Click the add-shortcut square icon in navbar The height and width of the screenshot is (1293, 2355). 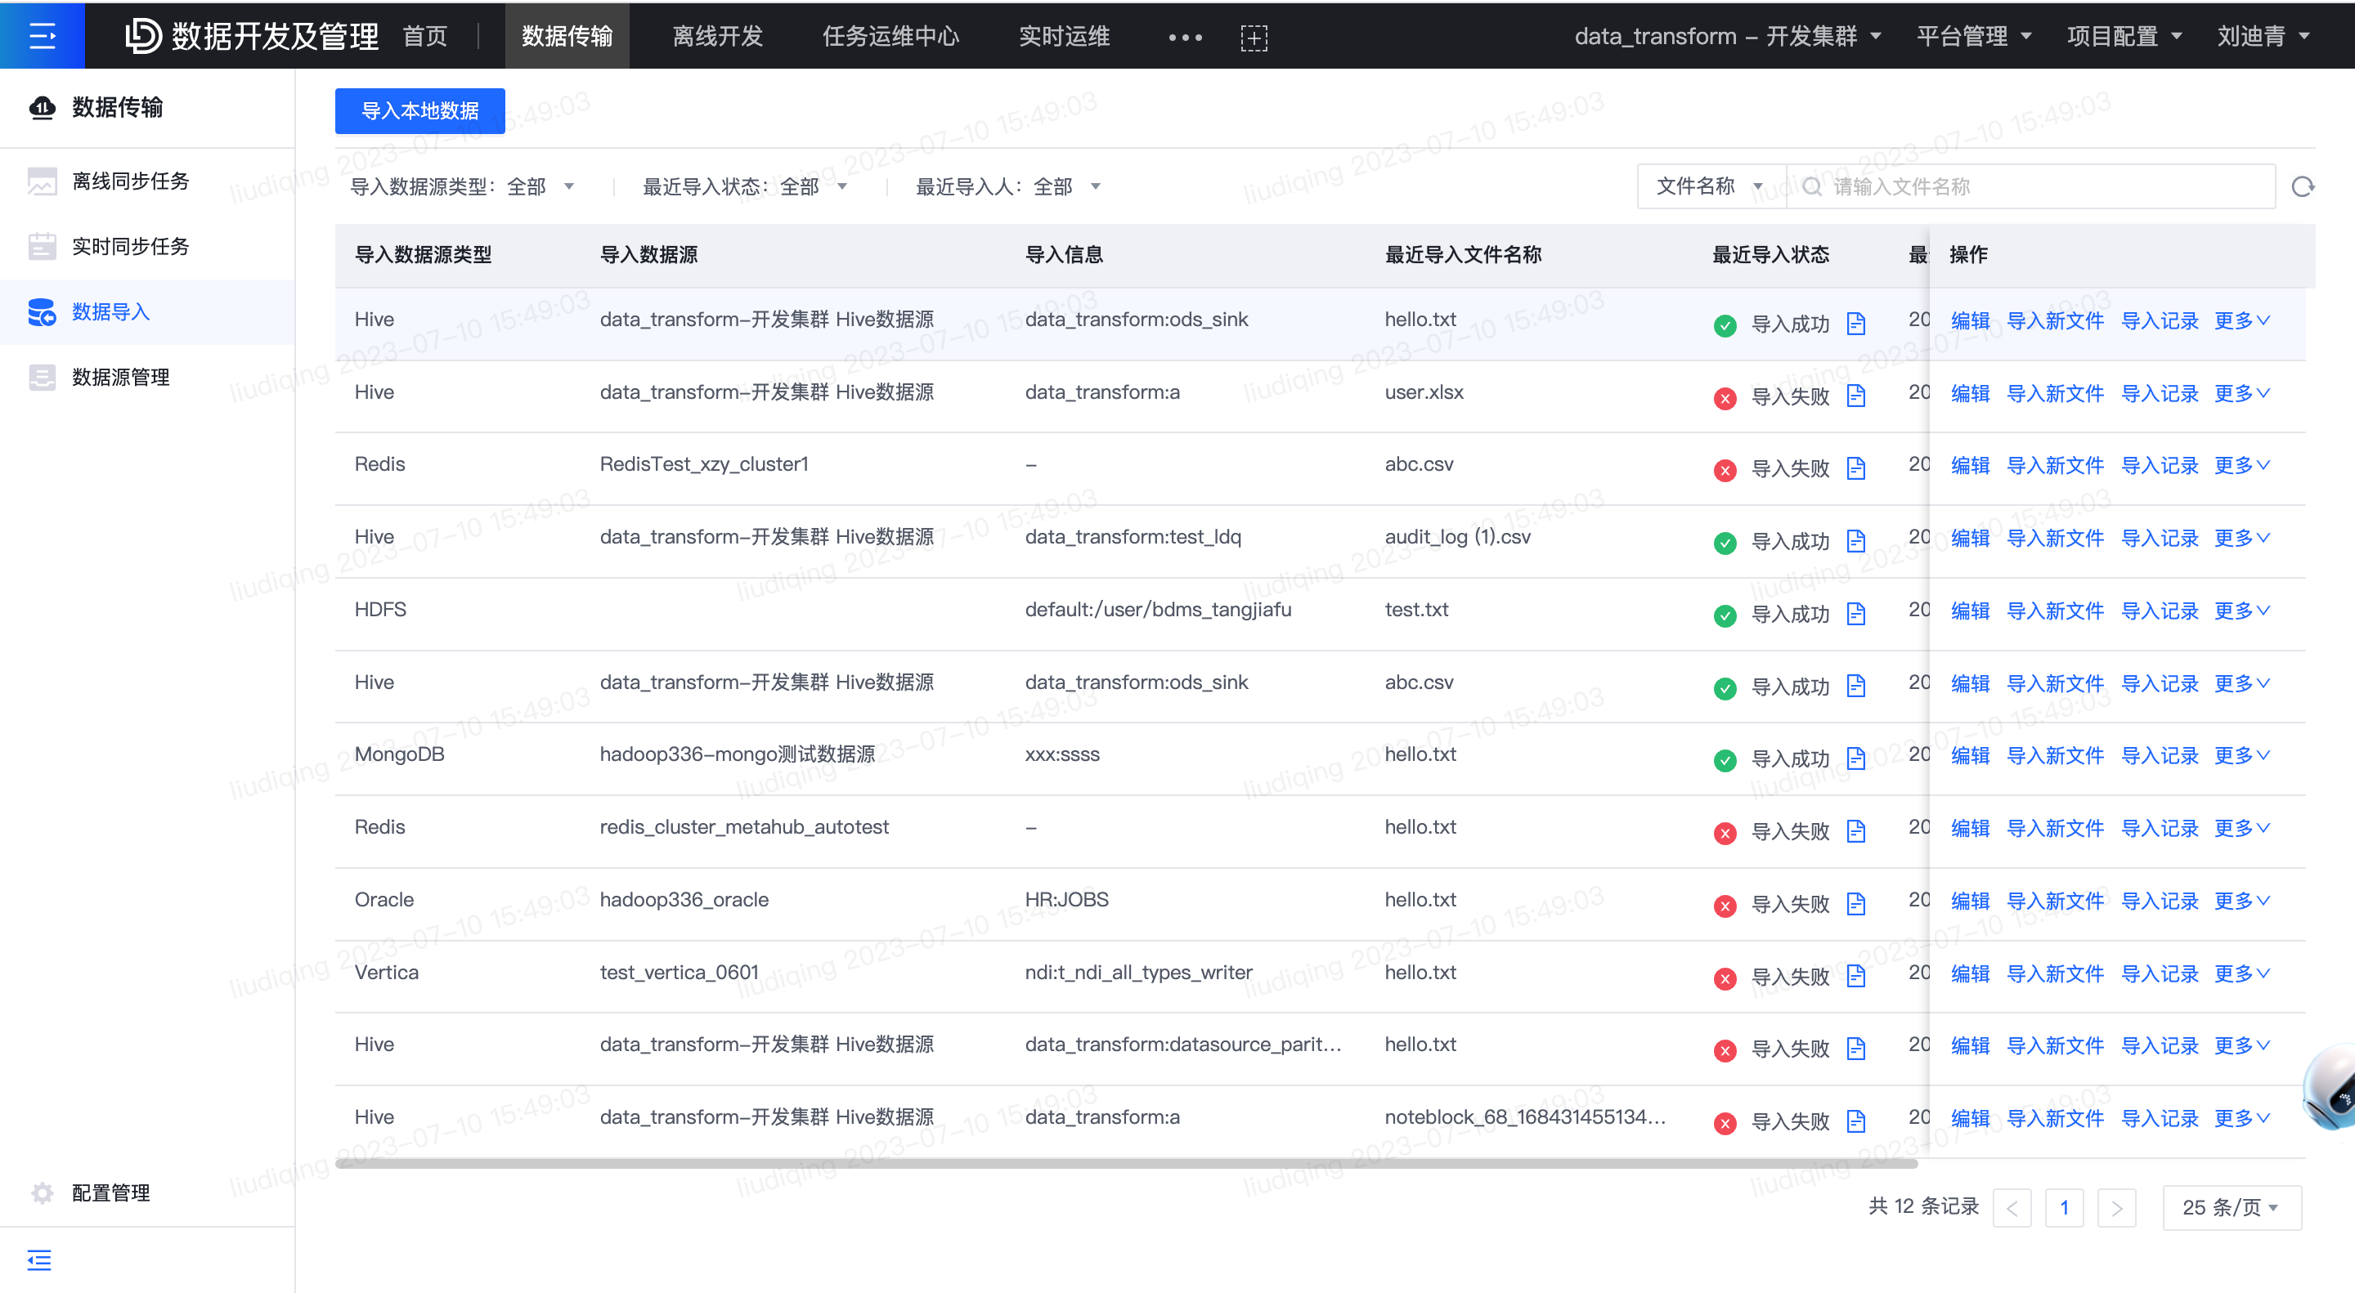pos(1254,38)
